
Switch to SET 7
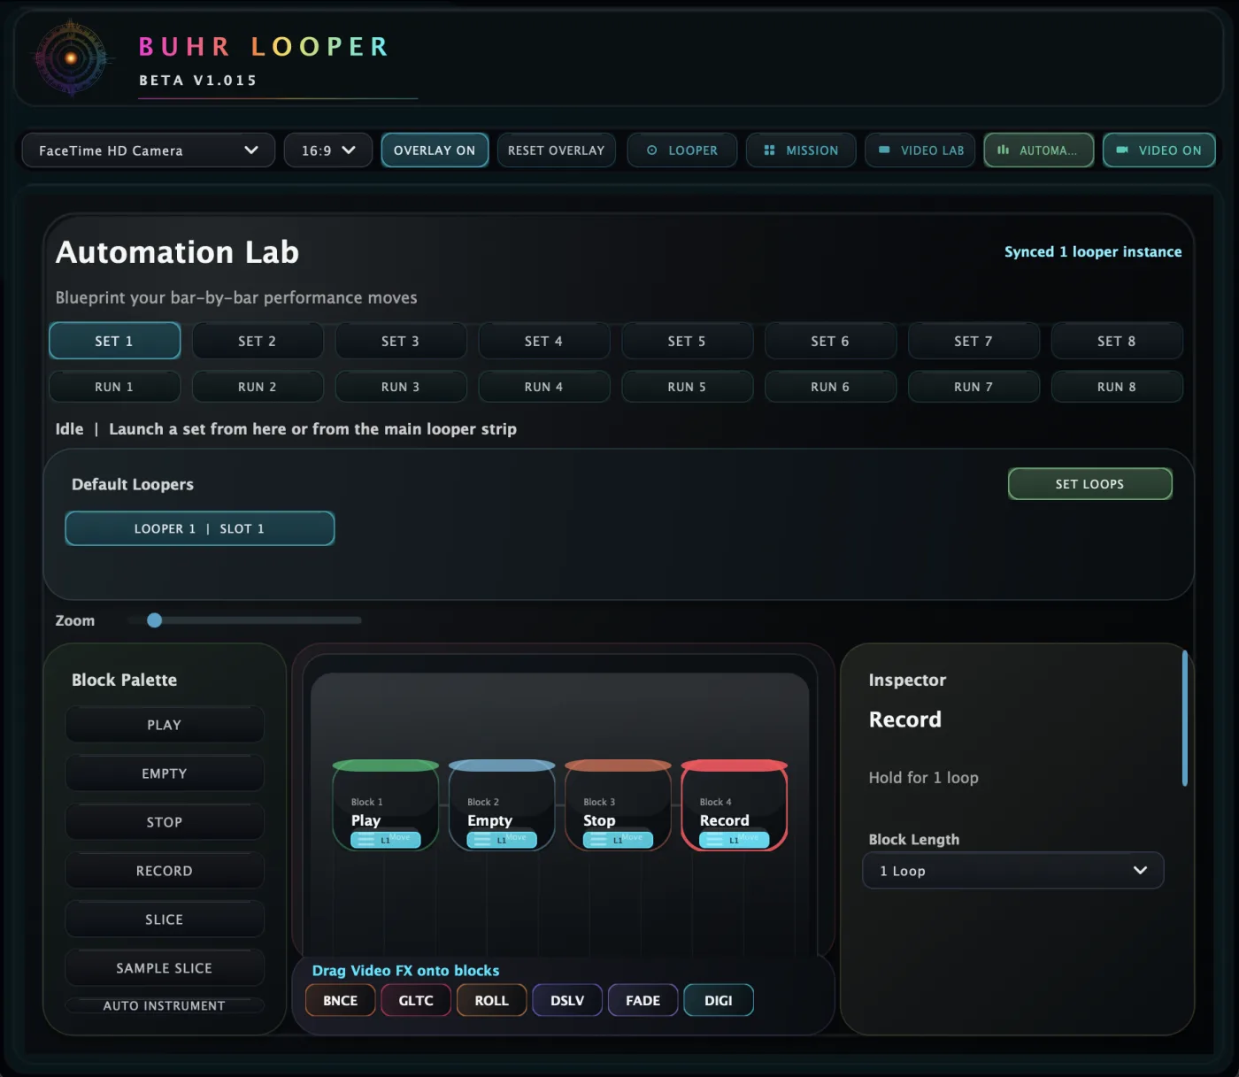click(x=973, y=341)
